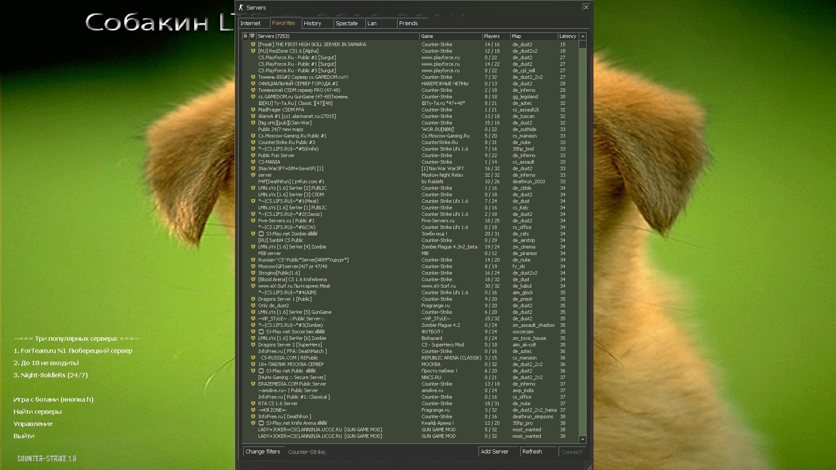Image resolution: width=836 pixels, height=470 pixels.
Task: Switch to the Lan tab
Action: click(381, 23)
